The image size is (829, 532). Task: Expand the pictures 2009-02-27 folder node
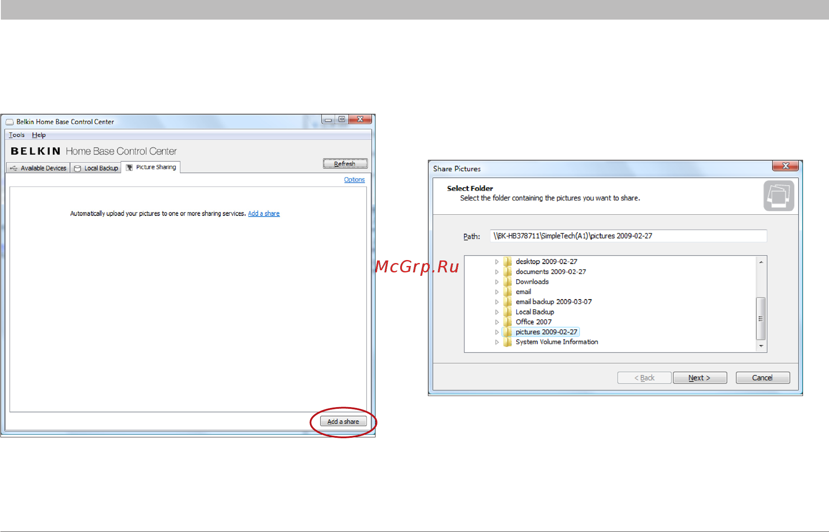pyautogui.click(x=497, y=332)
